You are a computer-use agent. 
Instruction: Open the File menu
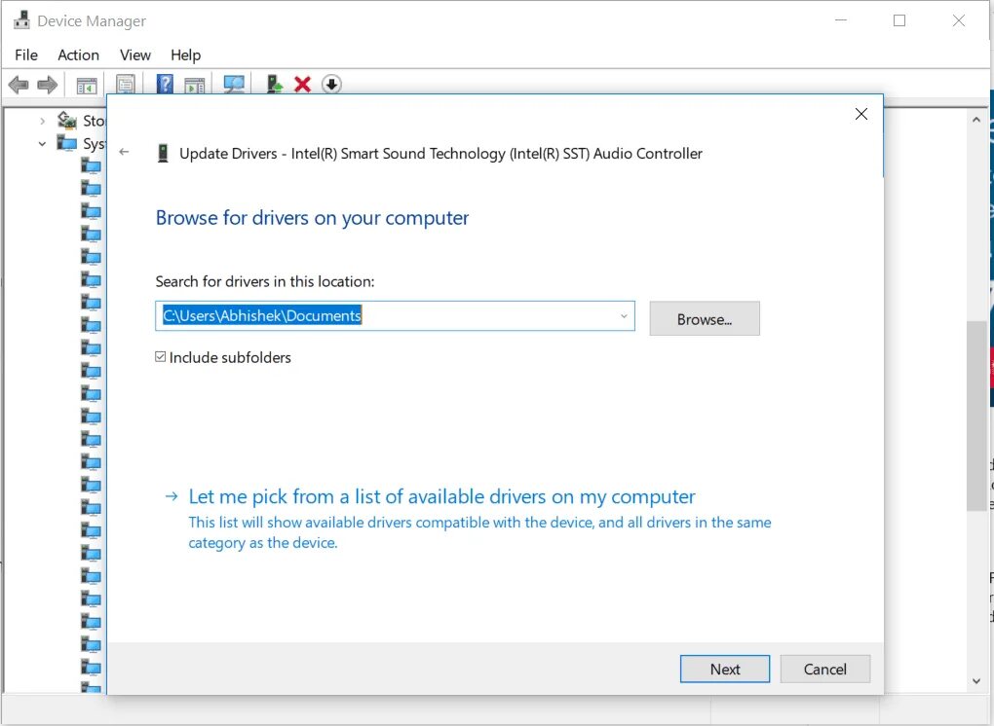(26, 55)
